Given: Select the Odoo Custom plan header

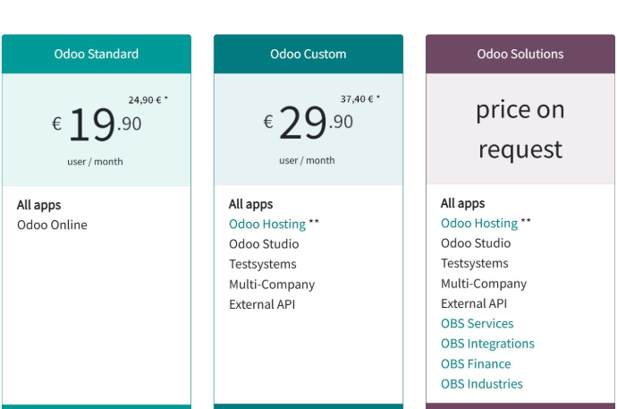Looking at the screenshot, I should point(308,54).
